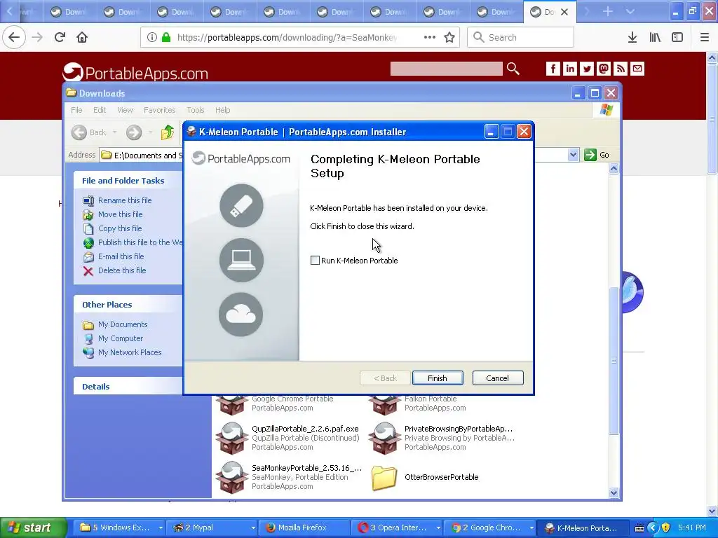
Task: Reload the page in Firefox
Action: click(60, 37)
